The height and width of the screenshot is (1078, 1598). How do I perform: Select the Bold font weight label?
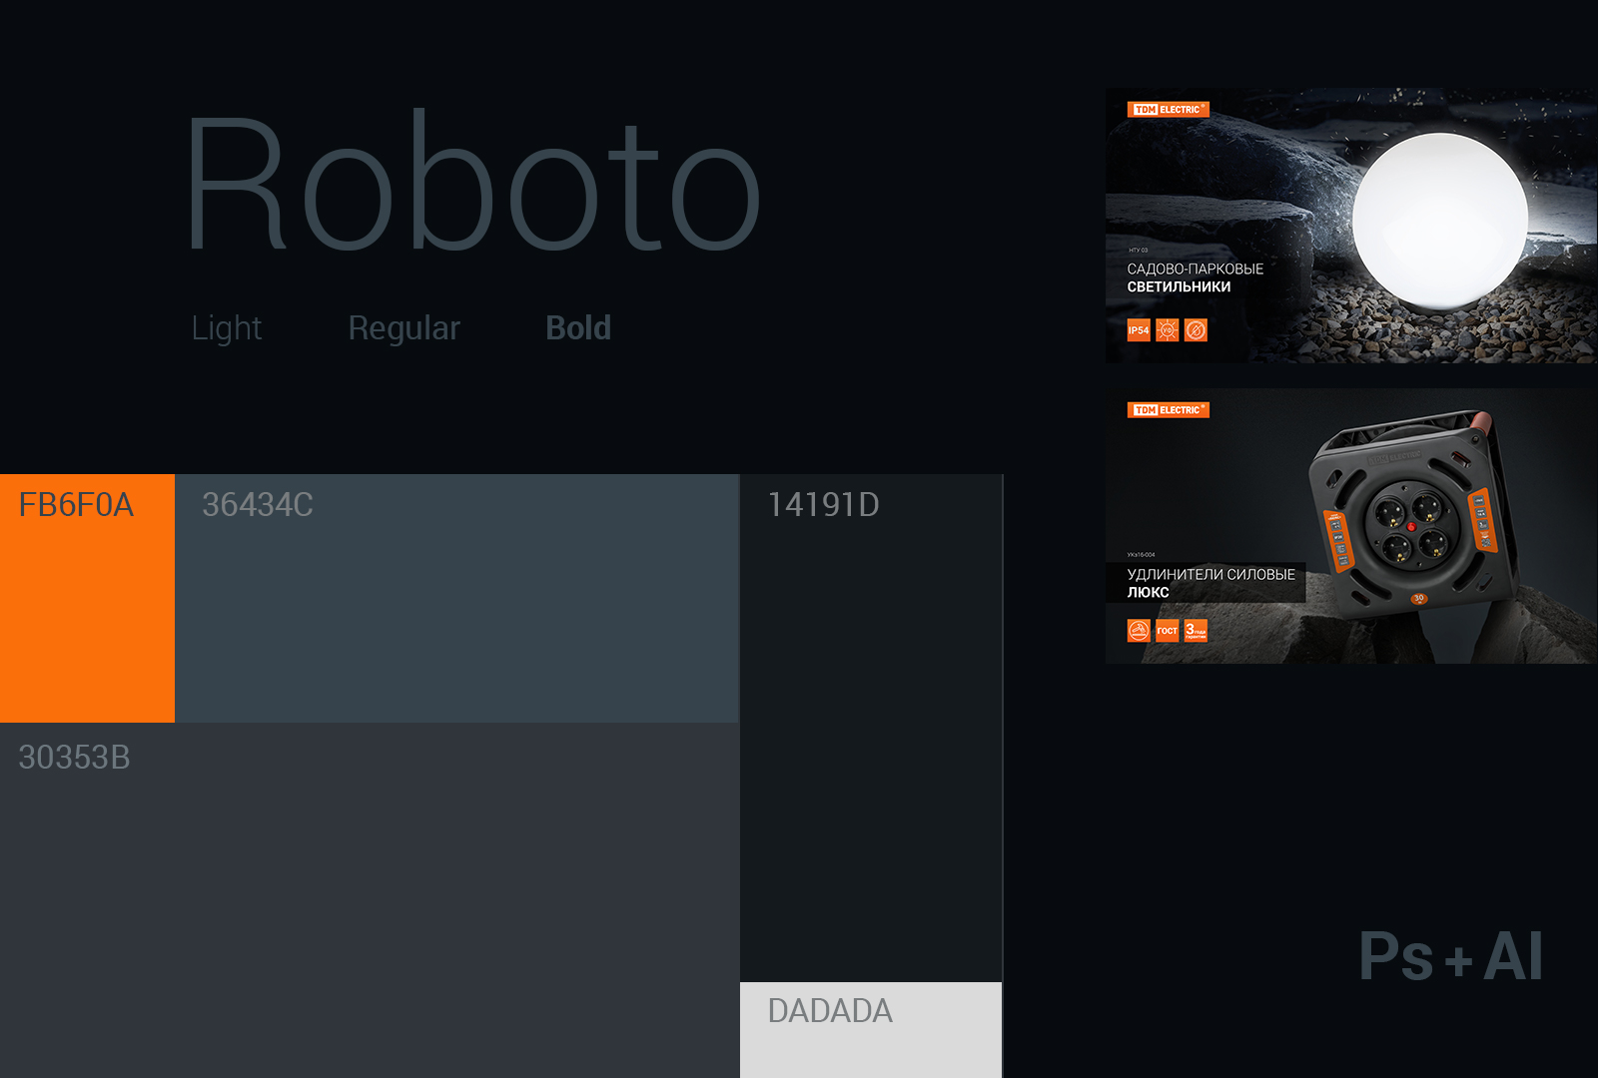click(x=578, y=328)
